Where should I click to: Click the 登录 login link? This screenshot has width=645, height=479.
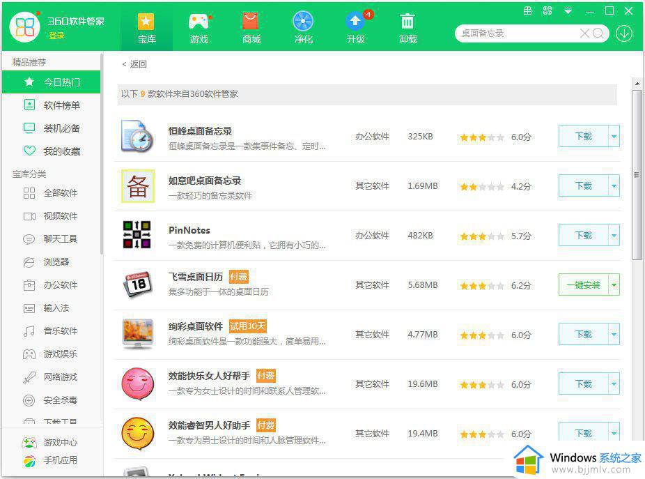pos(56,36)
